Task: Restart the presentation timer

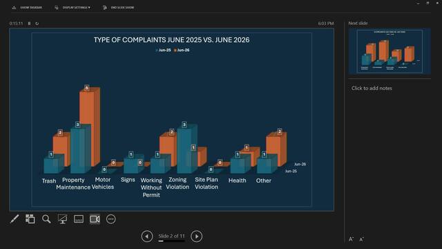Action: [37, 24]
